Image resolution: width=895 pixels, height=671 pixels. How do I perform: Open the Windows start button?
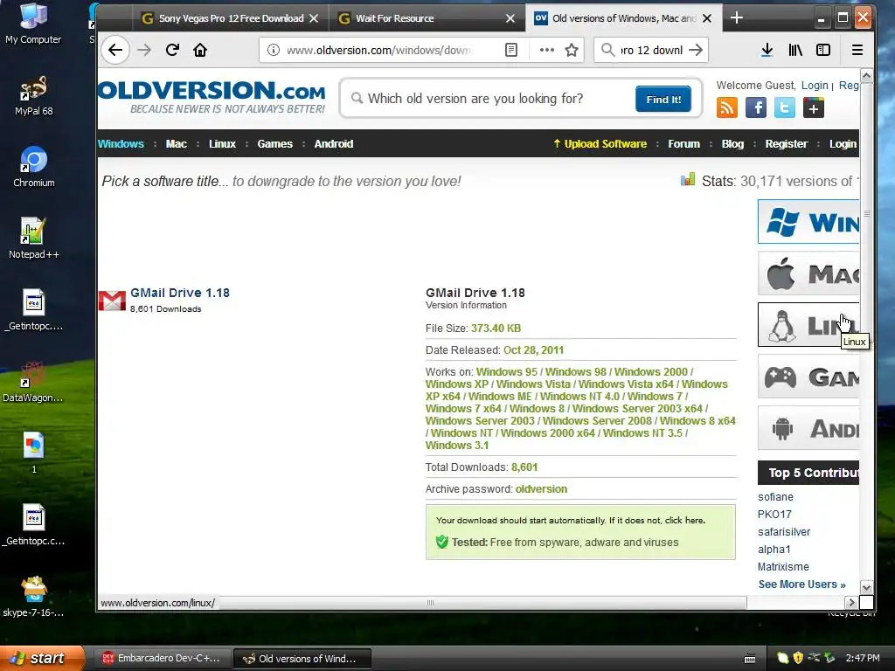click(41, 659)
